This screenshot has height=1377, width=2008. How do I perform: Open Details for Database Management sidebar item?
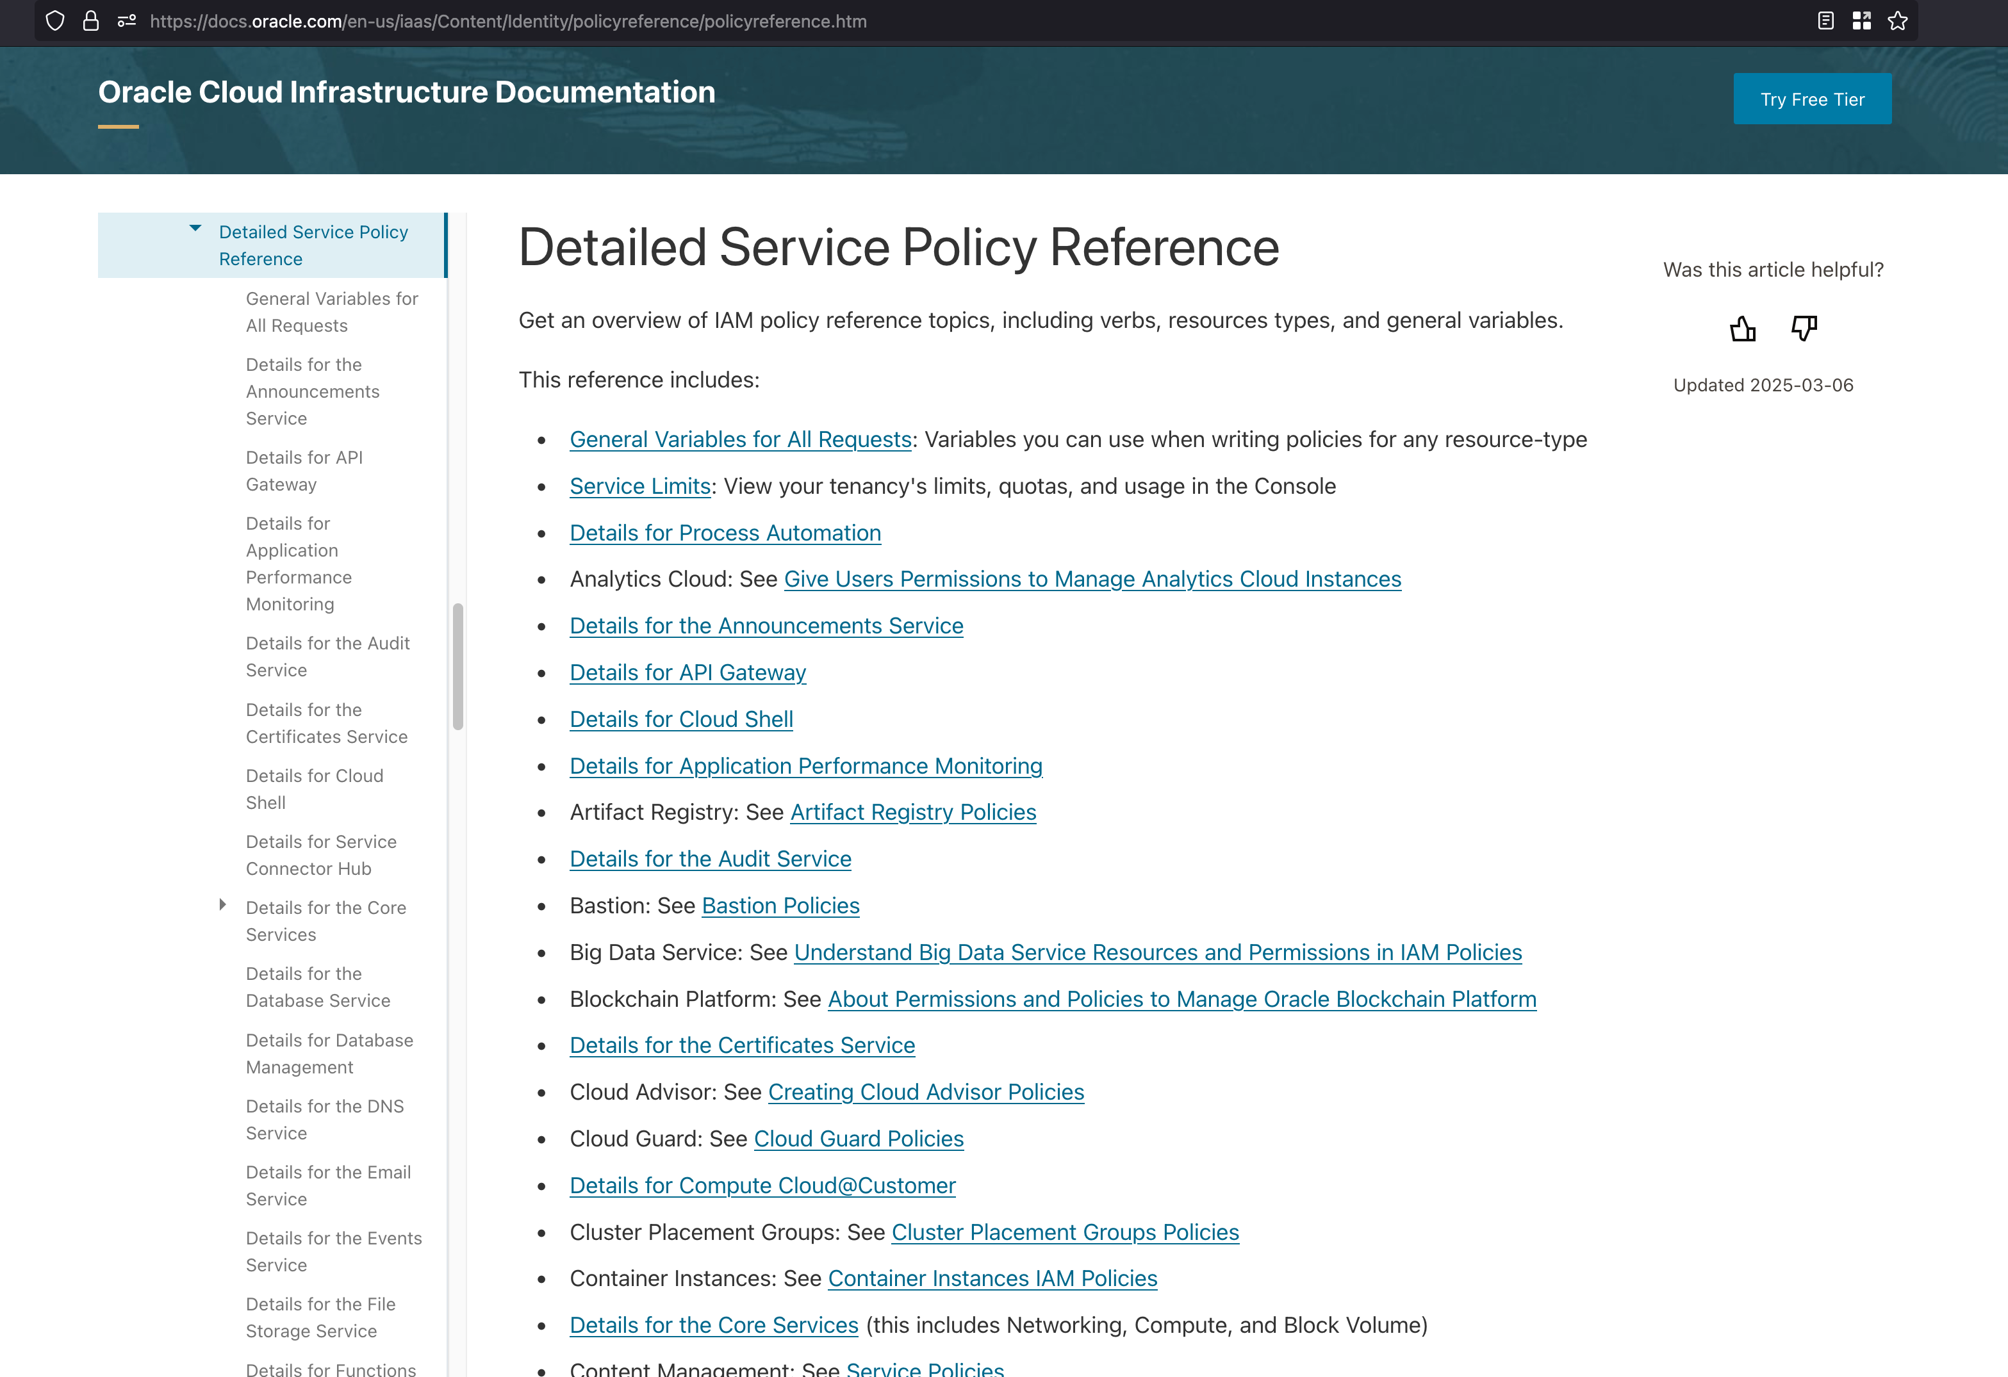329,1054
